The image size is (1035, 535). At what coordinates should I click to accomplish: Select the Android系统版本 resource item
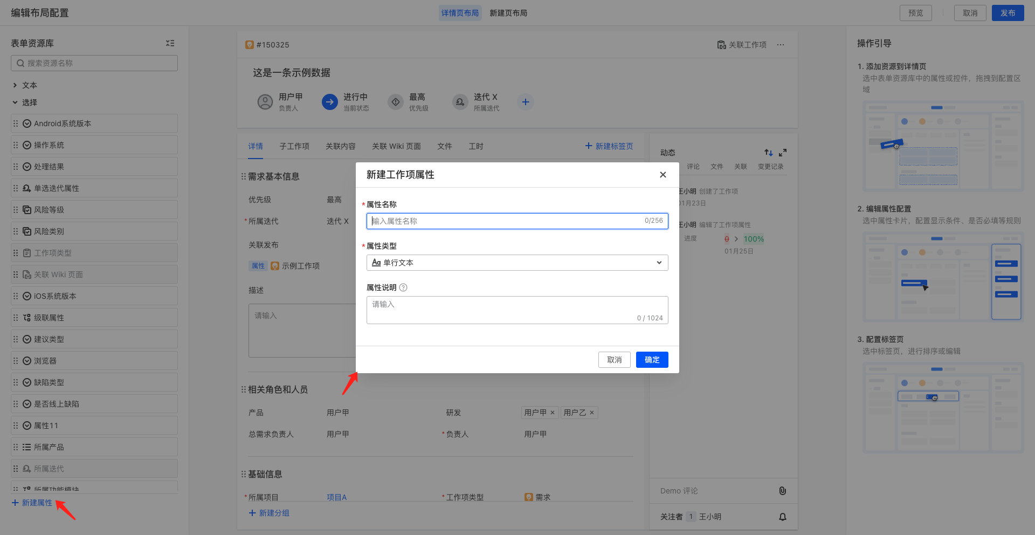coord(94,124)
